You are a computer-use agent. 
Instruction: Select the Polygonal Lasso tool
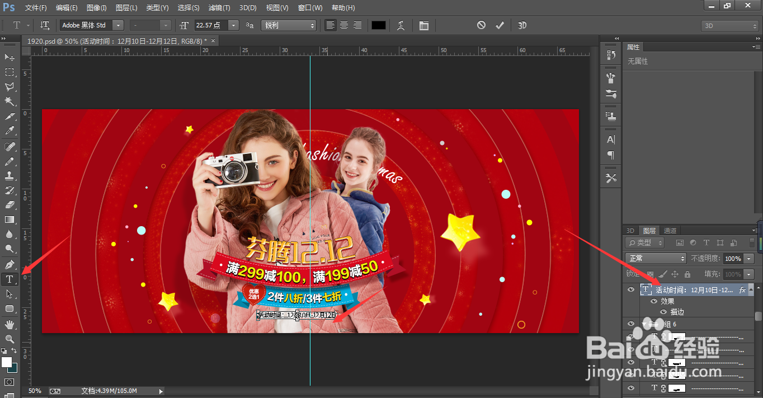pyautogui.click(x=10, y=87)
